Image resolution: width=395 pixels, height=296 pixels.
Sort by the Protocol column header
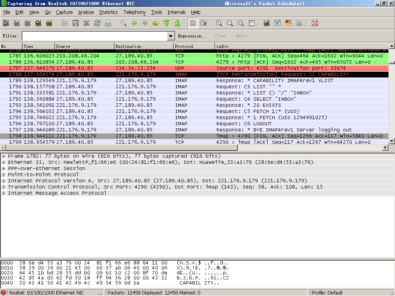tap(194, 46)
